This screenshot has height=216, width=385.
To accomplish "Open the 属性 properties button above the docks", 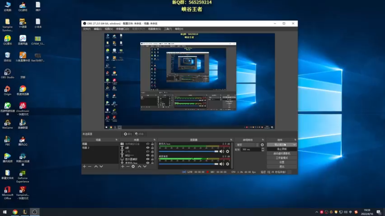I will (128, 134).
